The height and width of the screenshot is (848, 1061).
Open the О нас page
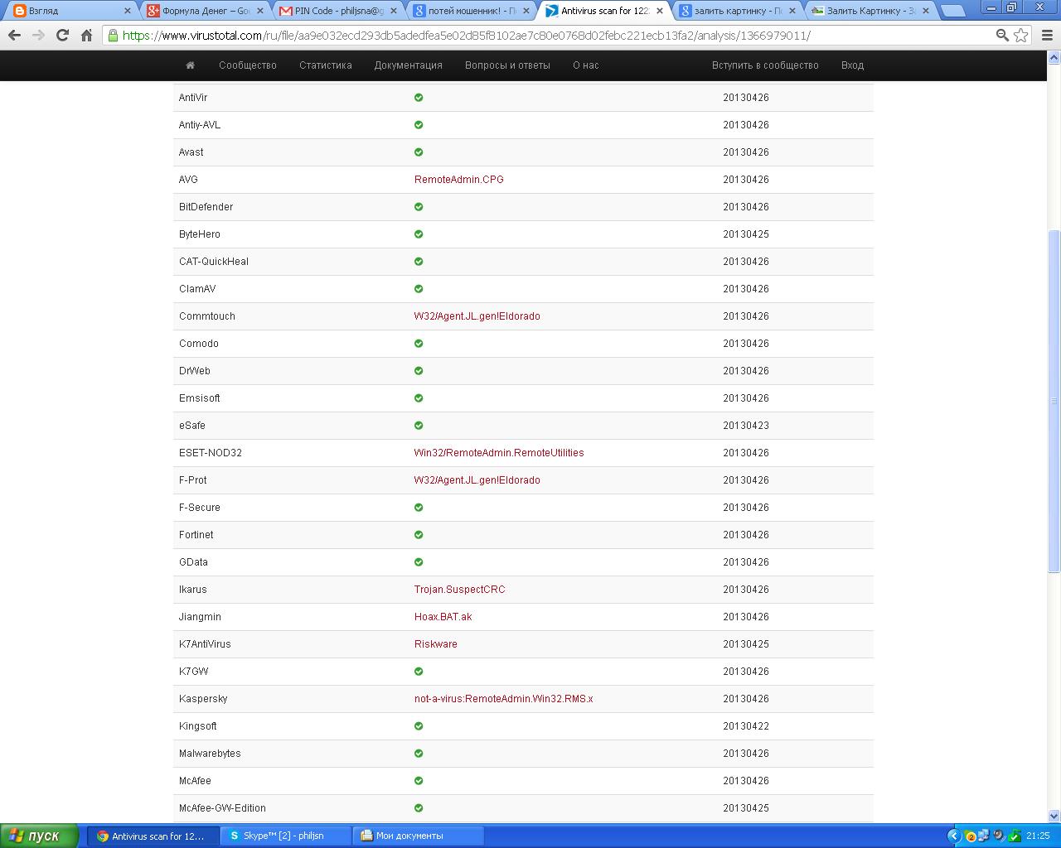(x=585, y=65)
